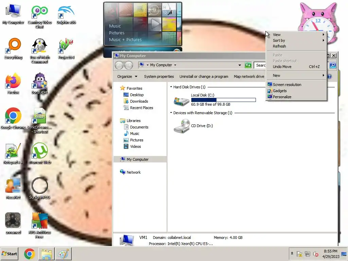Screen dimensions: 348x261
Task: Select uTorrent Web desktop shortcut
Action: point(39,154)
